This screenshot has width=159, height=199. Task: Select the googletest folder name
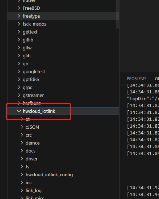click(34, 72)
